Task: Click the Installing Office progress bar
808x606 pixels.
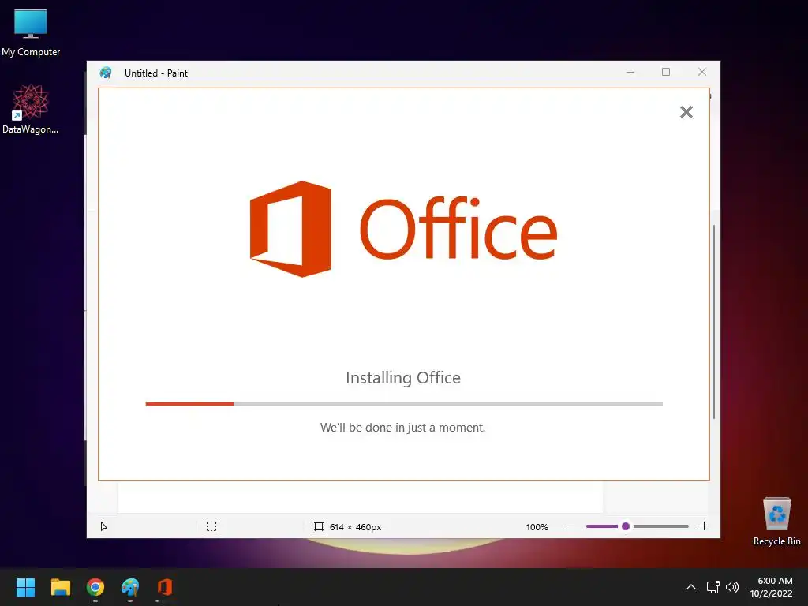Action: tap(404, 404)
